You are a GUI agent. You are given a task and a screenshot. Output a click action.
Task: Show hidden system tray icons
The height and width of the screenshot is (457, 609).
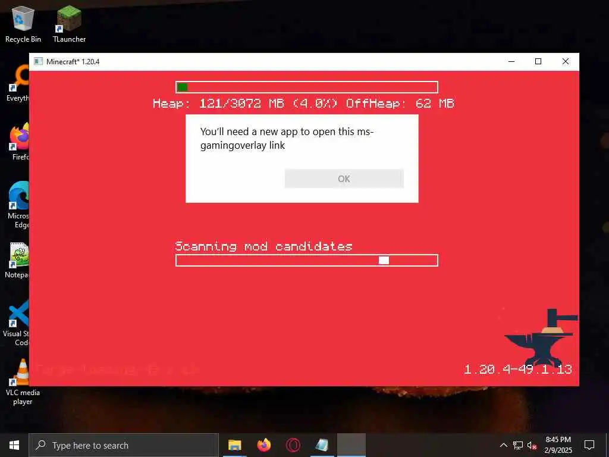pos(503,445)
